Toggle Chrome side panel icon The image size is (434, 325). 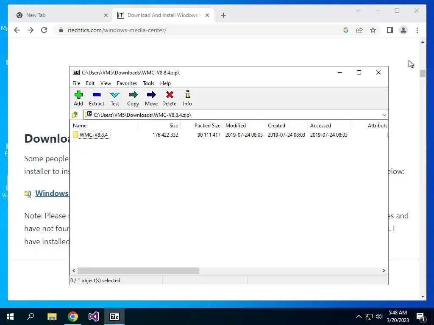pos(390,30)
